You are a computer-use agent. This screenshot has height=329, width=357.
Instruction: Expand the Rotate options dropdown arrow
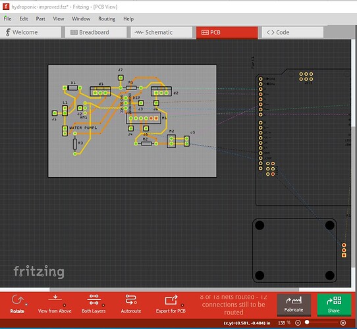pos(26,304)
